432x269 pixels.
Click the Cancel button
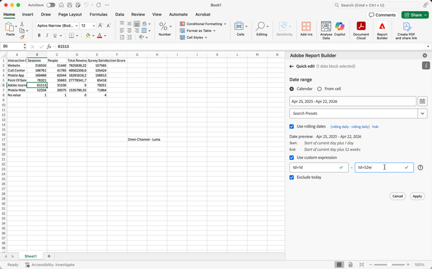point(397,196)
